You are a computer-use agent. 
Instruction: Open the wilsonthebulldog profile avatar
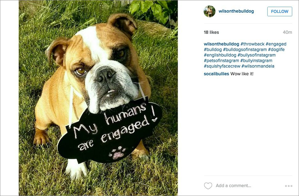coord(209,11)
